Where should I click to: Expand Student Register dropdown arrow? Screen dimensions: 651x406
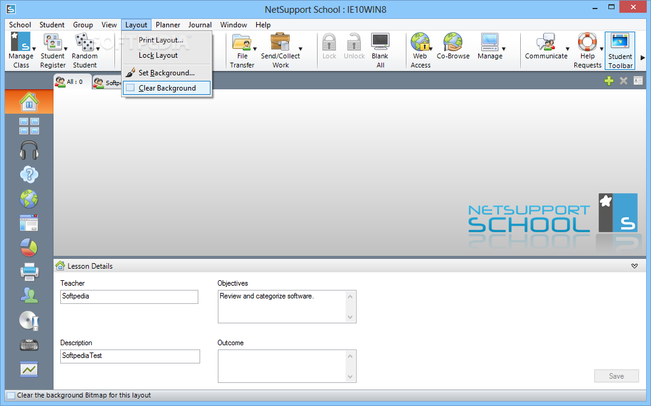point(66,49)
